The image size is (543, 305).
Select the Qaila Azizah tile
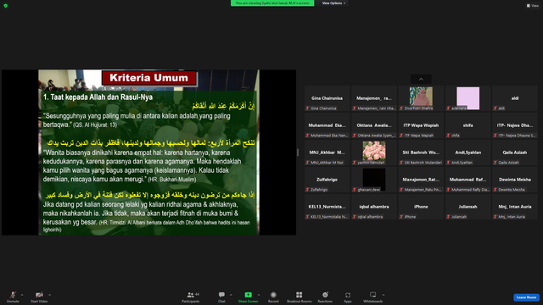[515, 152]
